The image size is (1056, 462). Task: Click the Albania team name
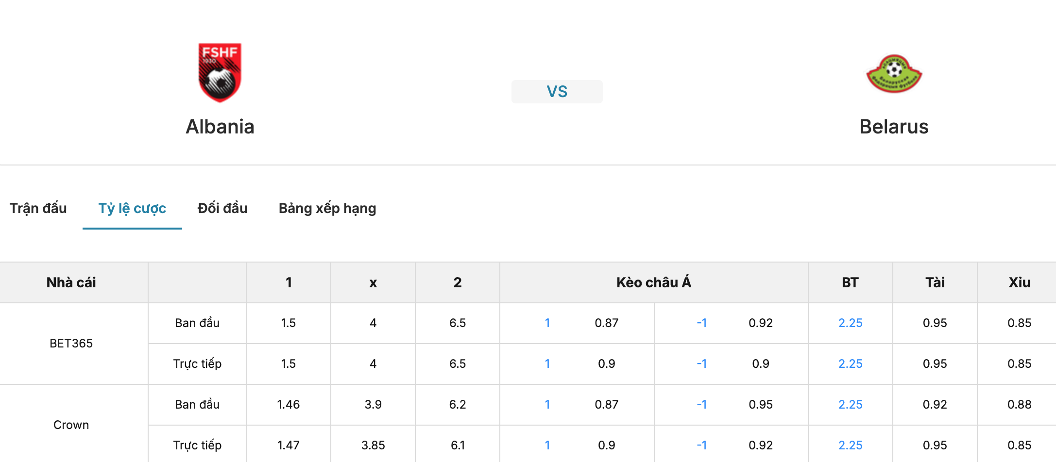[x=220, y=127]
